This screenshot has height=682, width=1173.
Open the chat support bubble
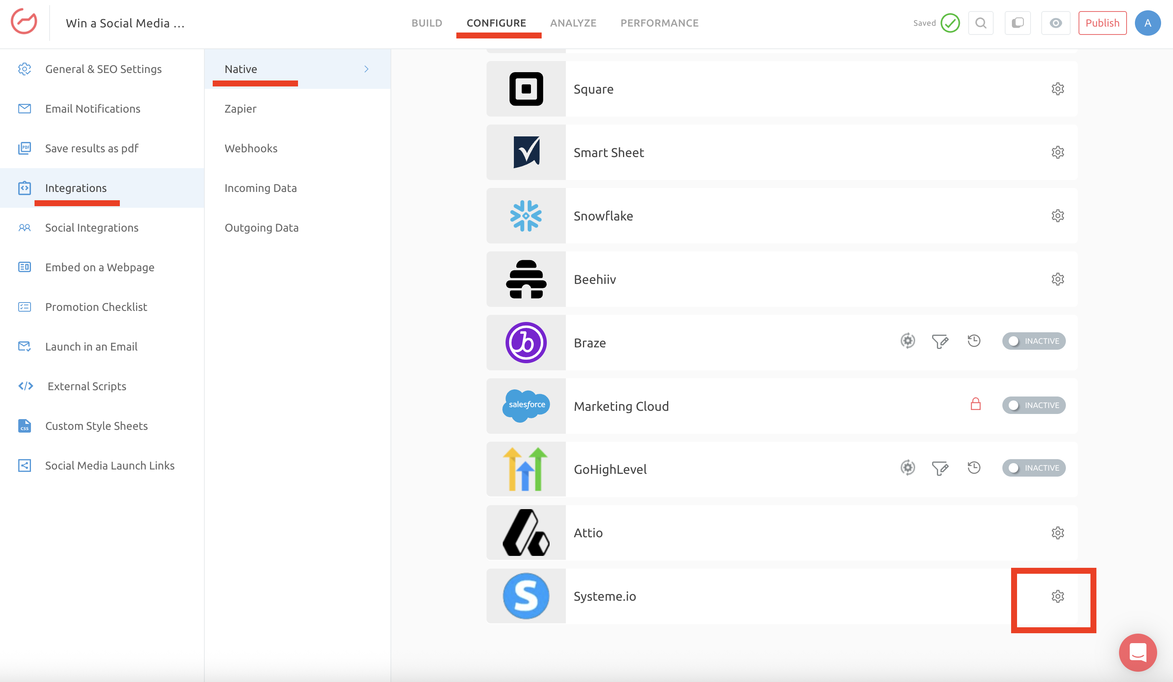pos(1137,652)
